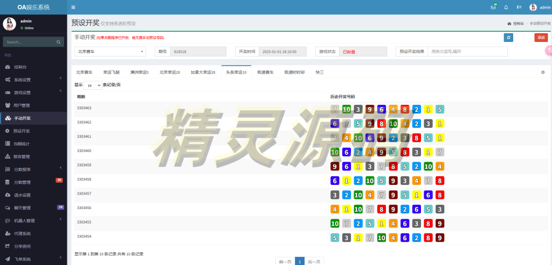Open 聊天管理 in sidebar
The width and height of the screenshot is (552, 265).
[33, 208]
